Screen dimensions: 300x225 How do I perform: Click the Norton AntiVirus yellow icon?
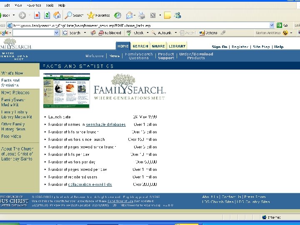pyautogui.click(x=285, y=33)
